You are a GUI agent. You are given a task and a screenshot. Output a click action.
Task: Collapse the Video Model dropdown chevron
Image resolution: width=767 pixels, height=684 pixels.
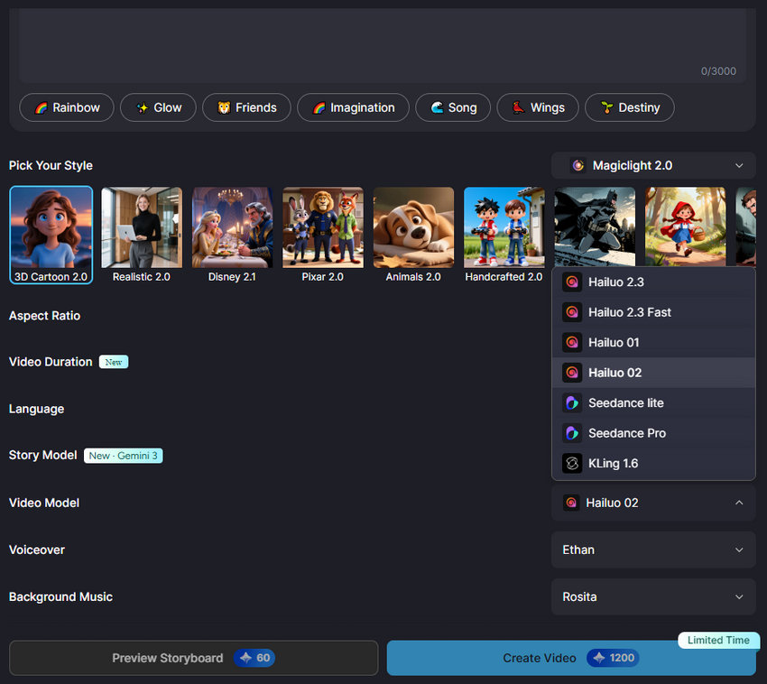pos(739,503)
